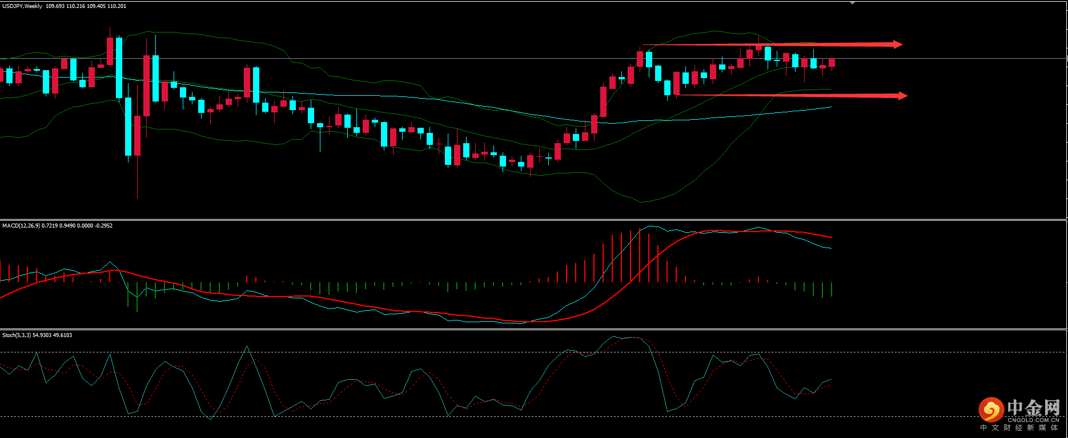The image size is (1068, 438).
Task: Click the chart shift triangle marker at top
Action: tap(852, 3)
